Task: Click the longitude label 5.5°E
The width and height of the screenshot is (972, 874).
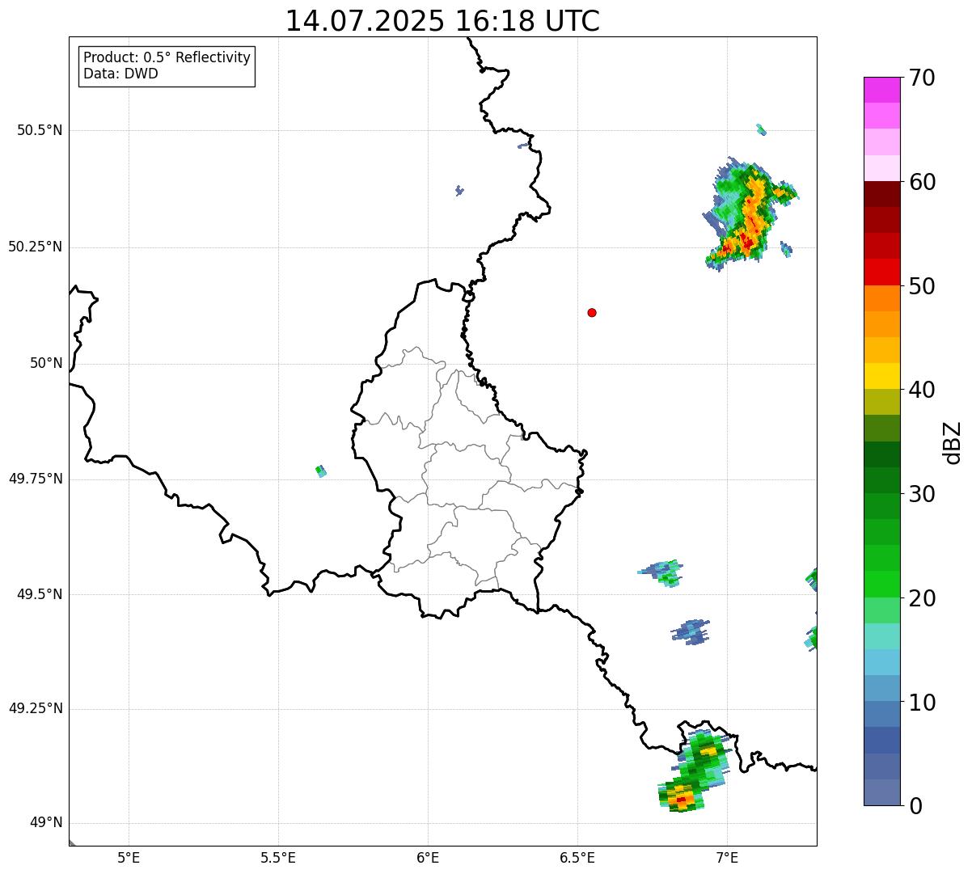Action: click(278, 857)
